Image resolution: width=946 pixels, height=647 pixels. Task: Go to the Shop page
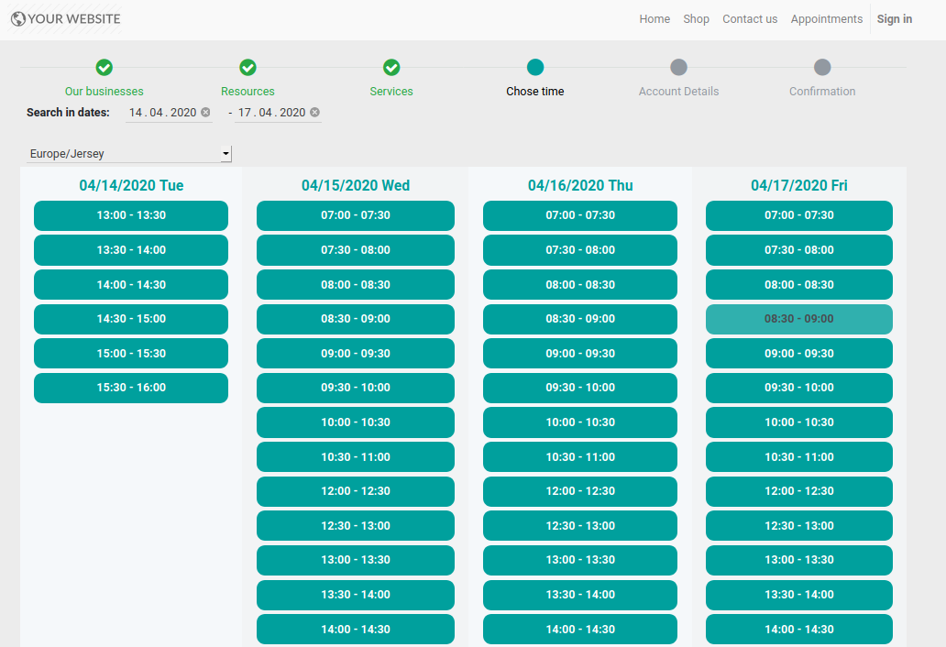[697, 19]
